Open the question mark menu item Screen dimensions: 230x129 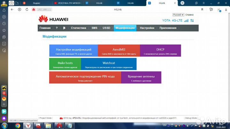[x=57, y=28]
